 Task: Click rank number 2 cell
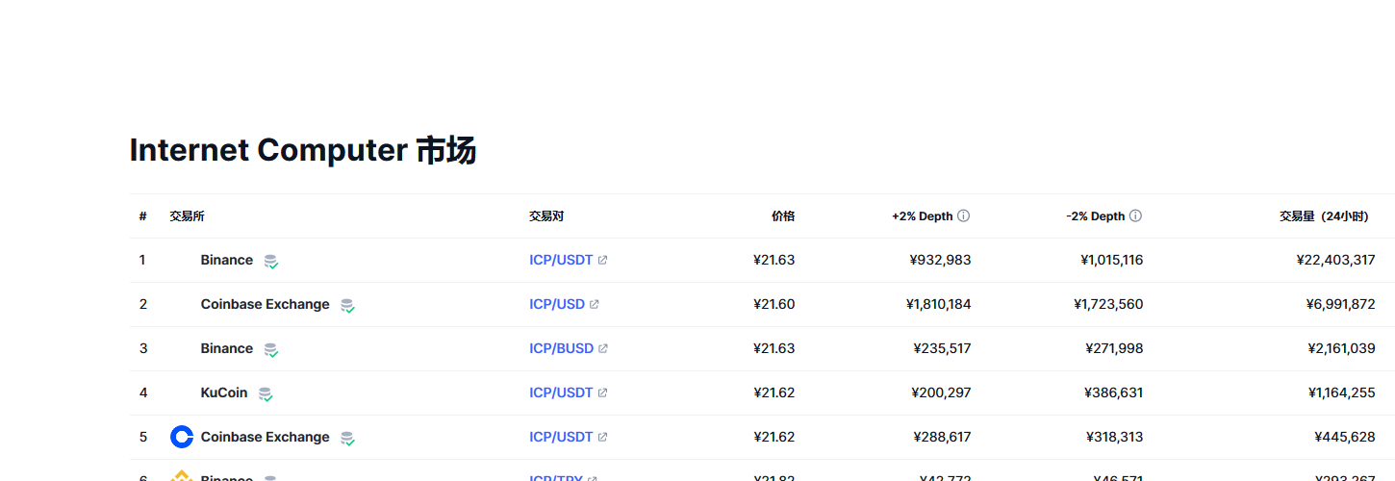(143, 304)
